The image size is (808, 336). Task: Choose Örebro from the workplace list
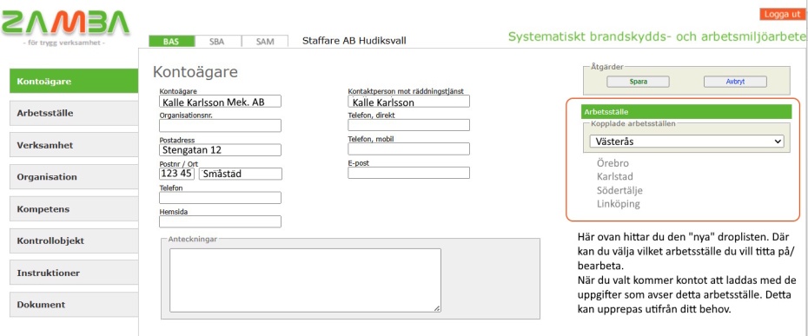pos(613,163)
